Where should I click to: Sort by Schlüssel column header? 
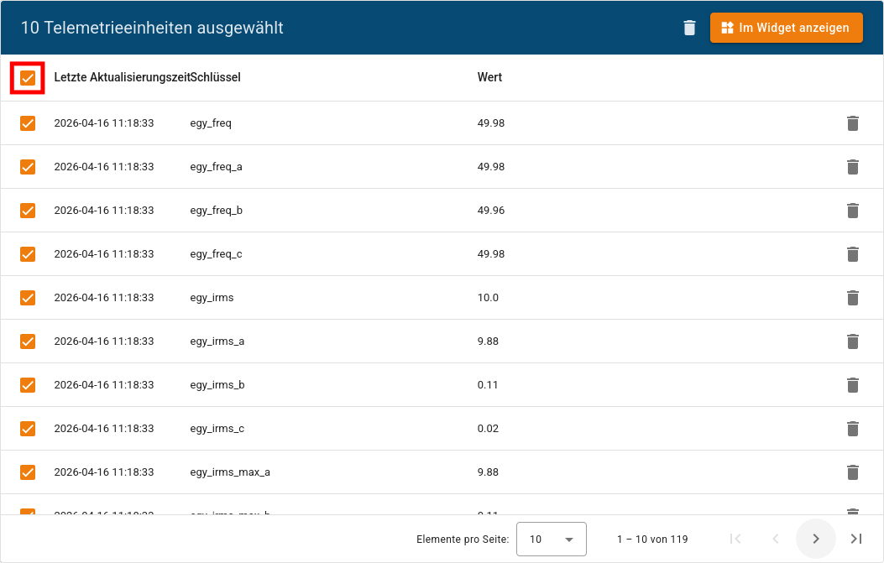[x=216, y=77]
